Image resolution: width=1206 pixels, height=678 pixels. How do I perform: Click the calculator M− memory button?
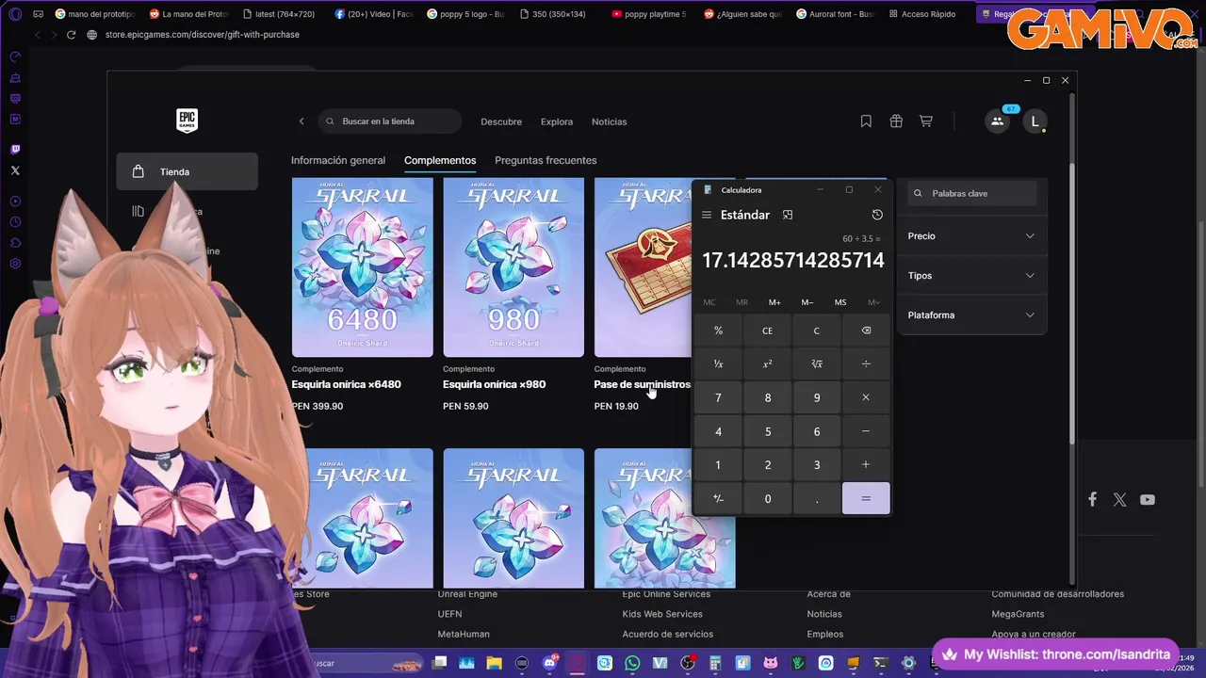(x=807, y=302)
